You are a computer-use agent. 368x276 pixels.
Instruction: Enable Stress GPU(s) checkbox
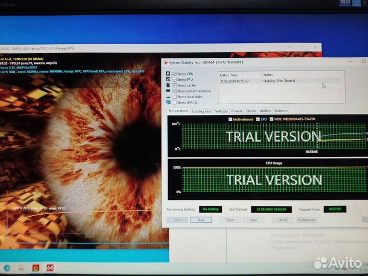(x=175, y=103)
